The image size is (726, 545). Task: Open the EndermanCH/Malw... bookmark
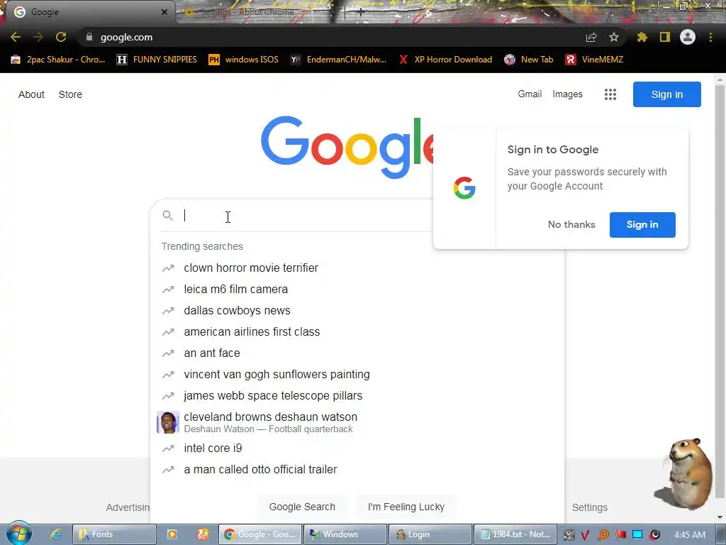(338, 60)
